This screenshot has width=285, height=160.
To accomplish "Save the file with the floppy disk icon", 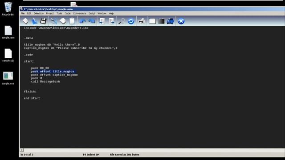I will tap(43, 21).
